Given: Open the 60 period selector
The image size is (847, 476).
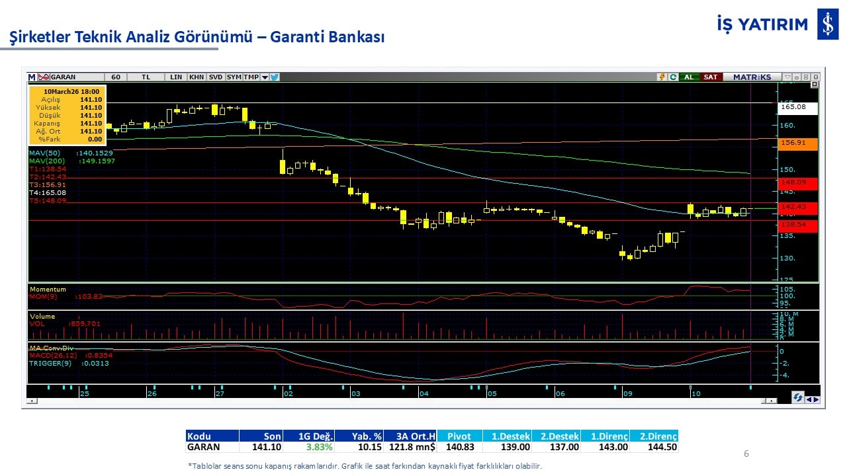Looking at the screenshot, I should click(x=116, y=77).
